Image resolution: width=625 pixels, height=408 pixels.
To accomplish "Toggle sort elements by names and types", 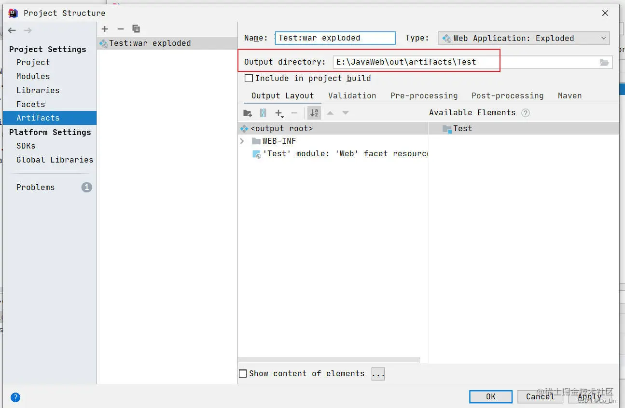I will 314,113.
